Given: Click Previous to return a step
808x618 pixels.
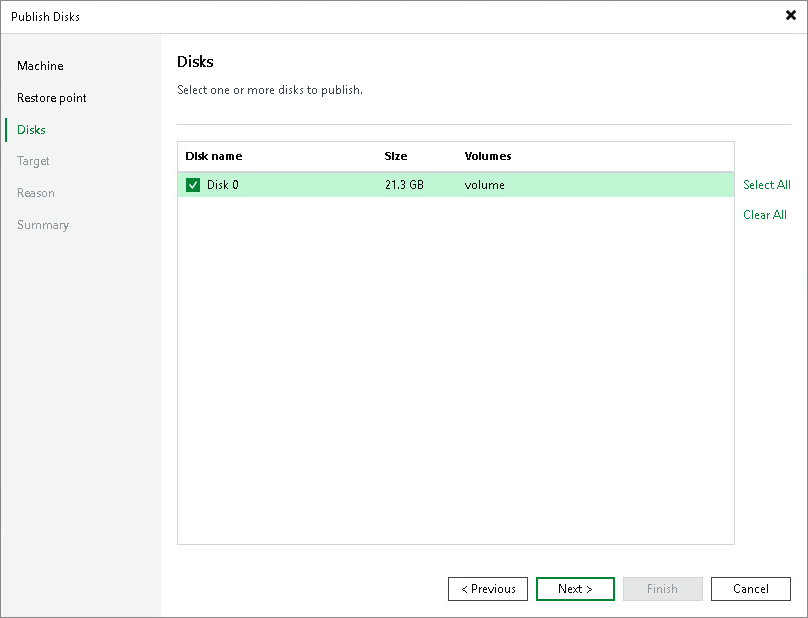Looking at the screenshot, I should click(x=488, y=589).
